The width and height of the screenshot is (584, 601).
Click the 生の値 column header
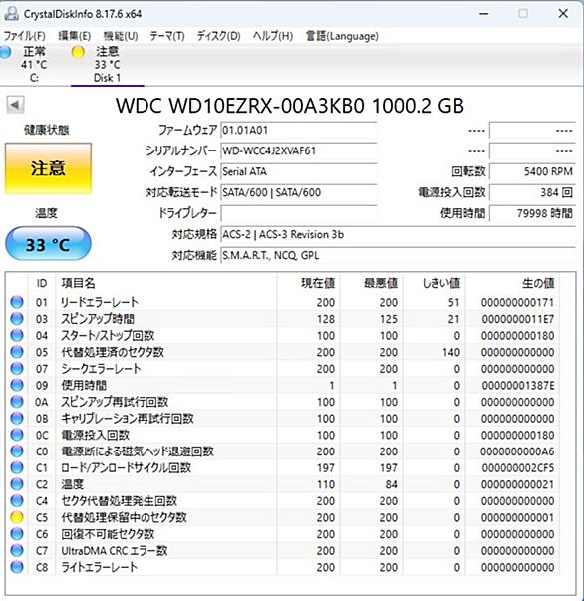[512, 283]
